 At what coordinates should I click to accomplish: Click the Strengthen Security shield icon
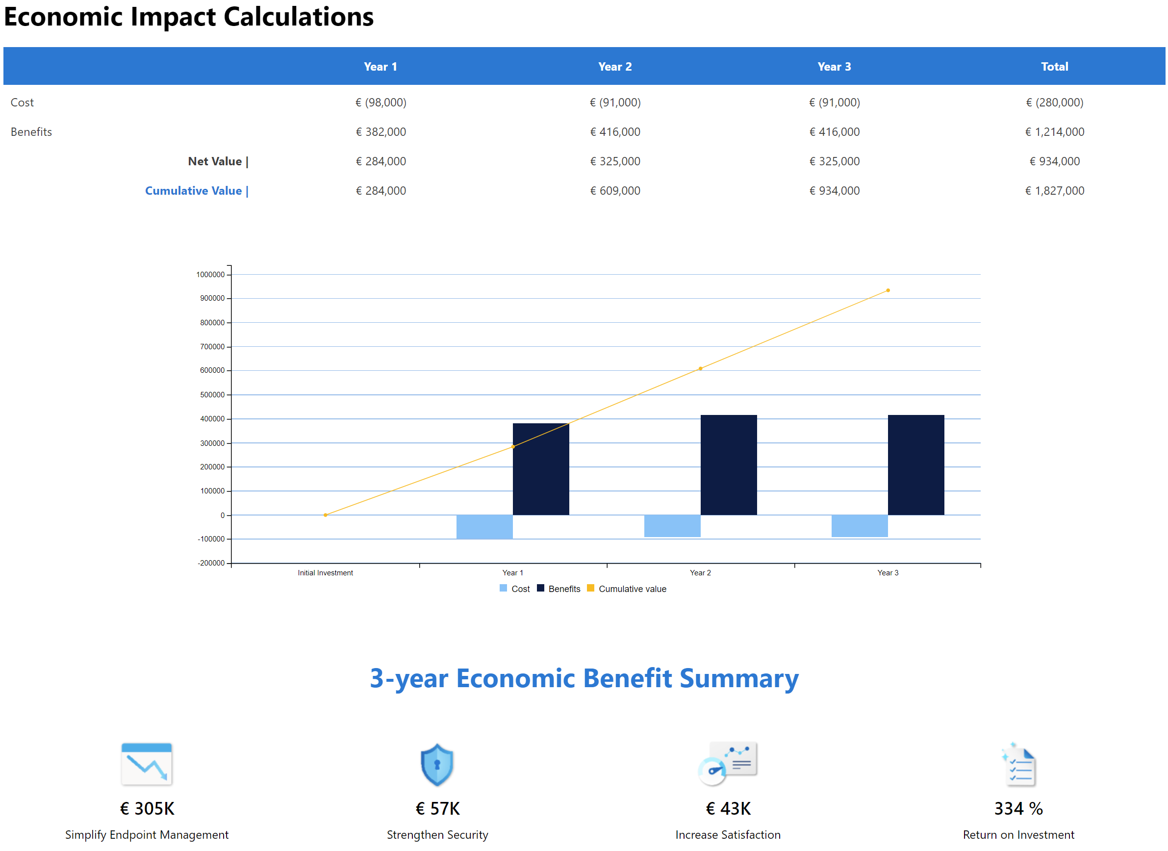pyautogui.click(x=437, y=765)
